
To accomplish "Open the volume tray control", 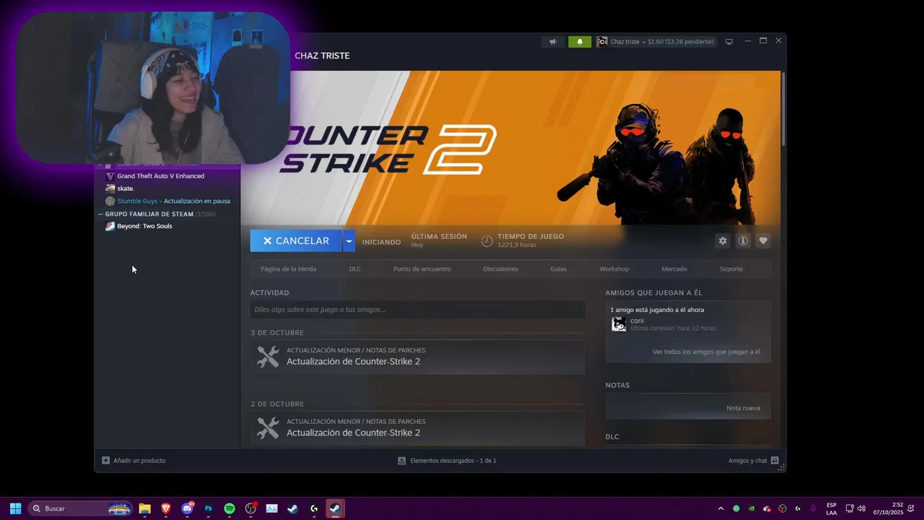I will 861,508.
